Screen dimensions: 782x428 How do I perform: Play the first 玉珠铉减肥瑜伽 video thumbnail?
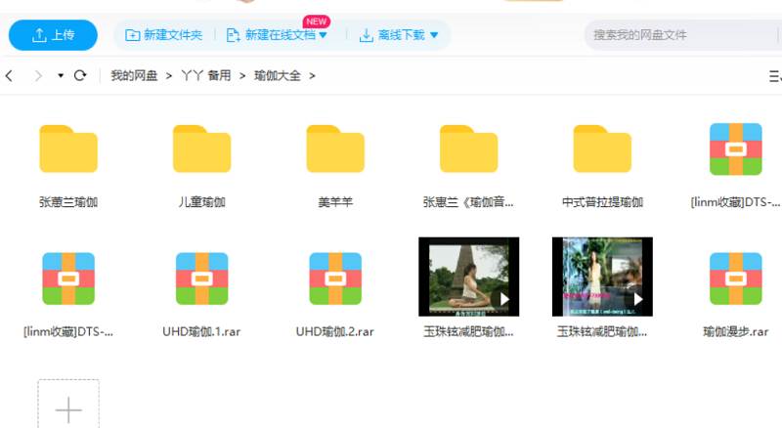point(468,277)
